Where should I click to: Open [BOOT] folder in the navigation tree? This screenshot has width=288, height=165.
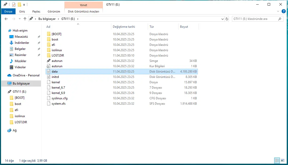click(x=19, y=98)
